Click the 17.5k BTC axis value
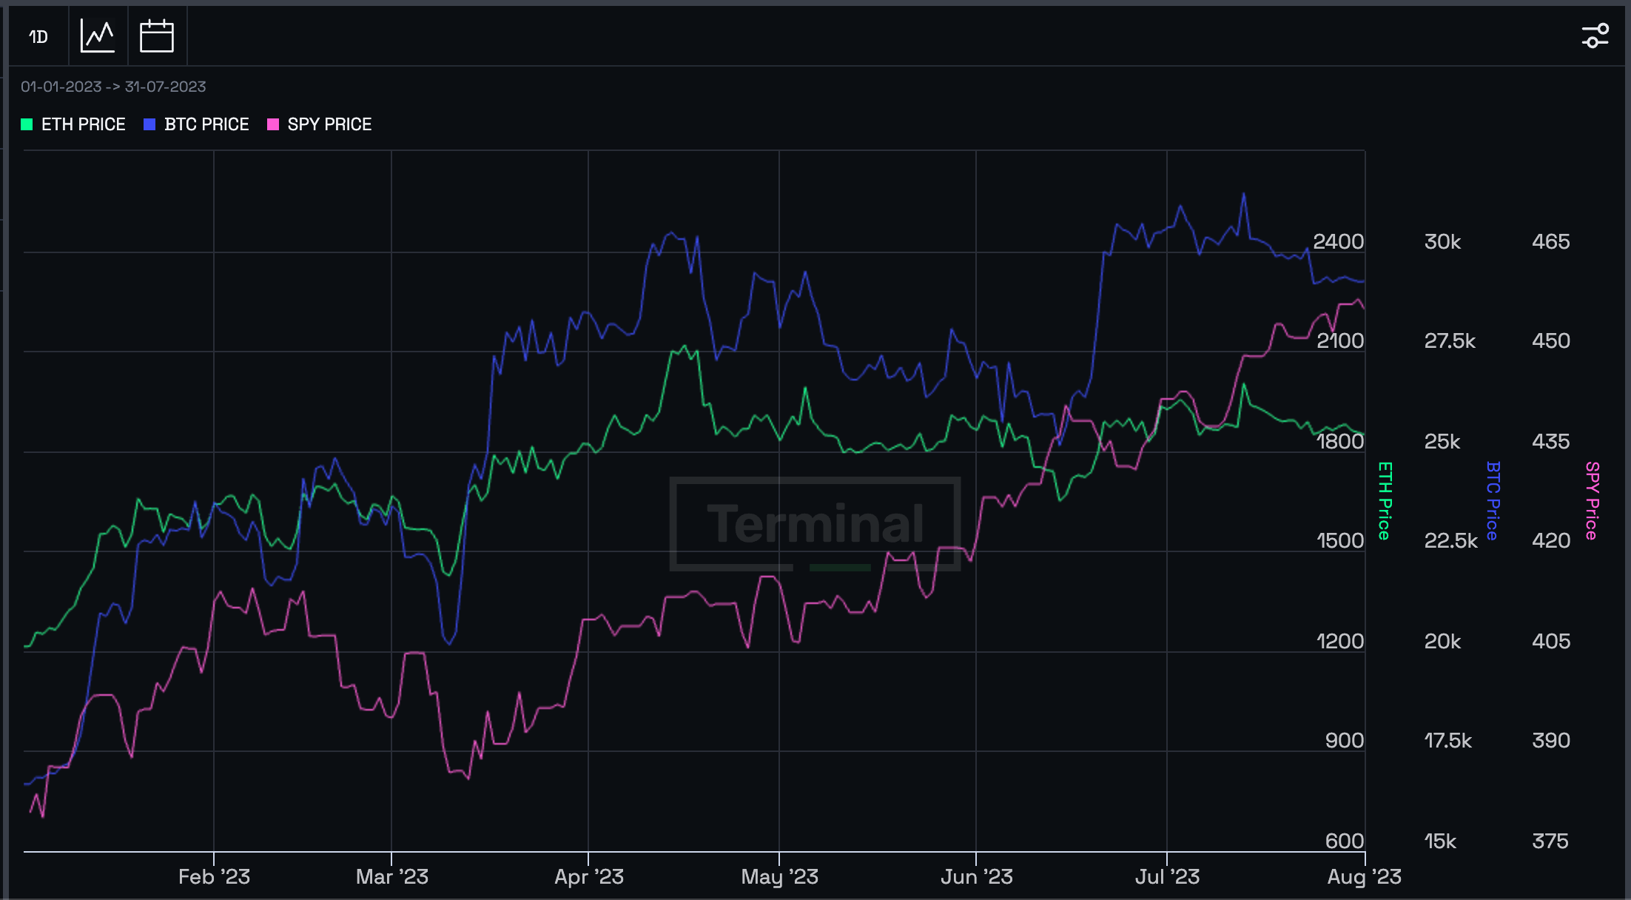 (1448, 740)
